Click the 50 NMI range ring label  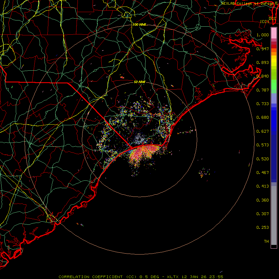(x=140, y=82)
